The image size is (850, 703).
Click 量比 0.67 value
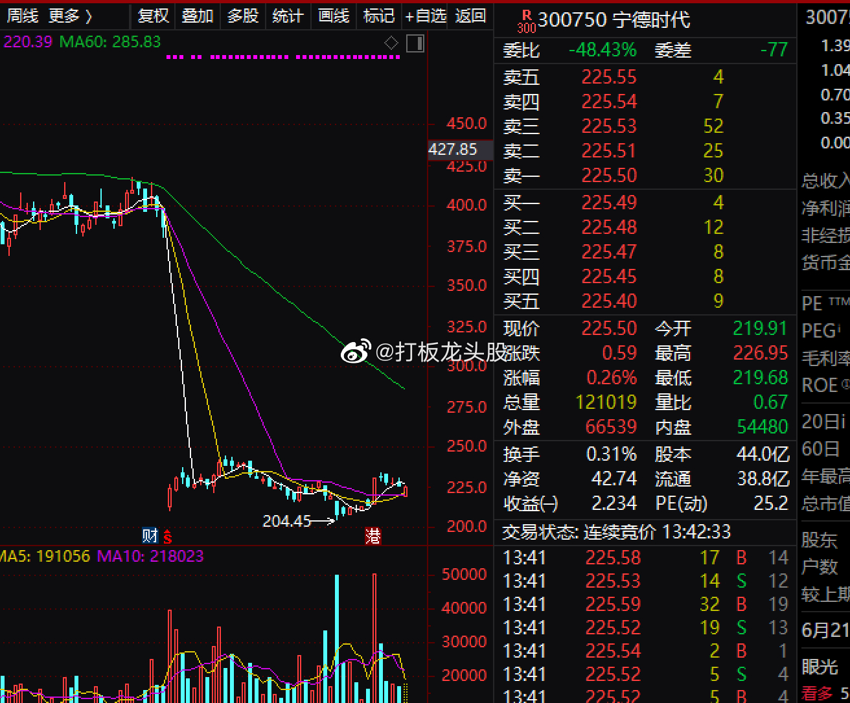[770, 402]
